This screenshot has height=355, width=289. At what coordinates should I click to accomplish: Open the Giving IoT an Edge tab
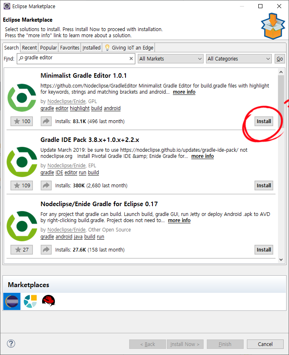click(x=128, y=47)
